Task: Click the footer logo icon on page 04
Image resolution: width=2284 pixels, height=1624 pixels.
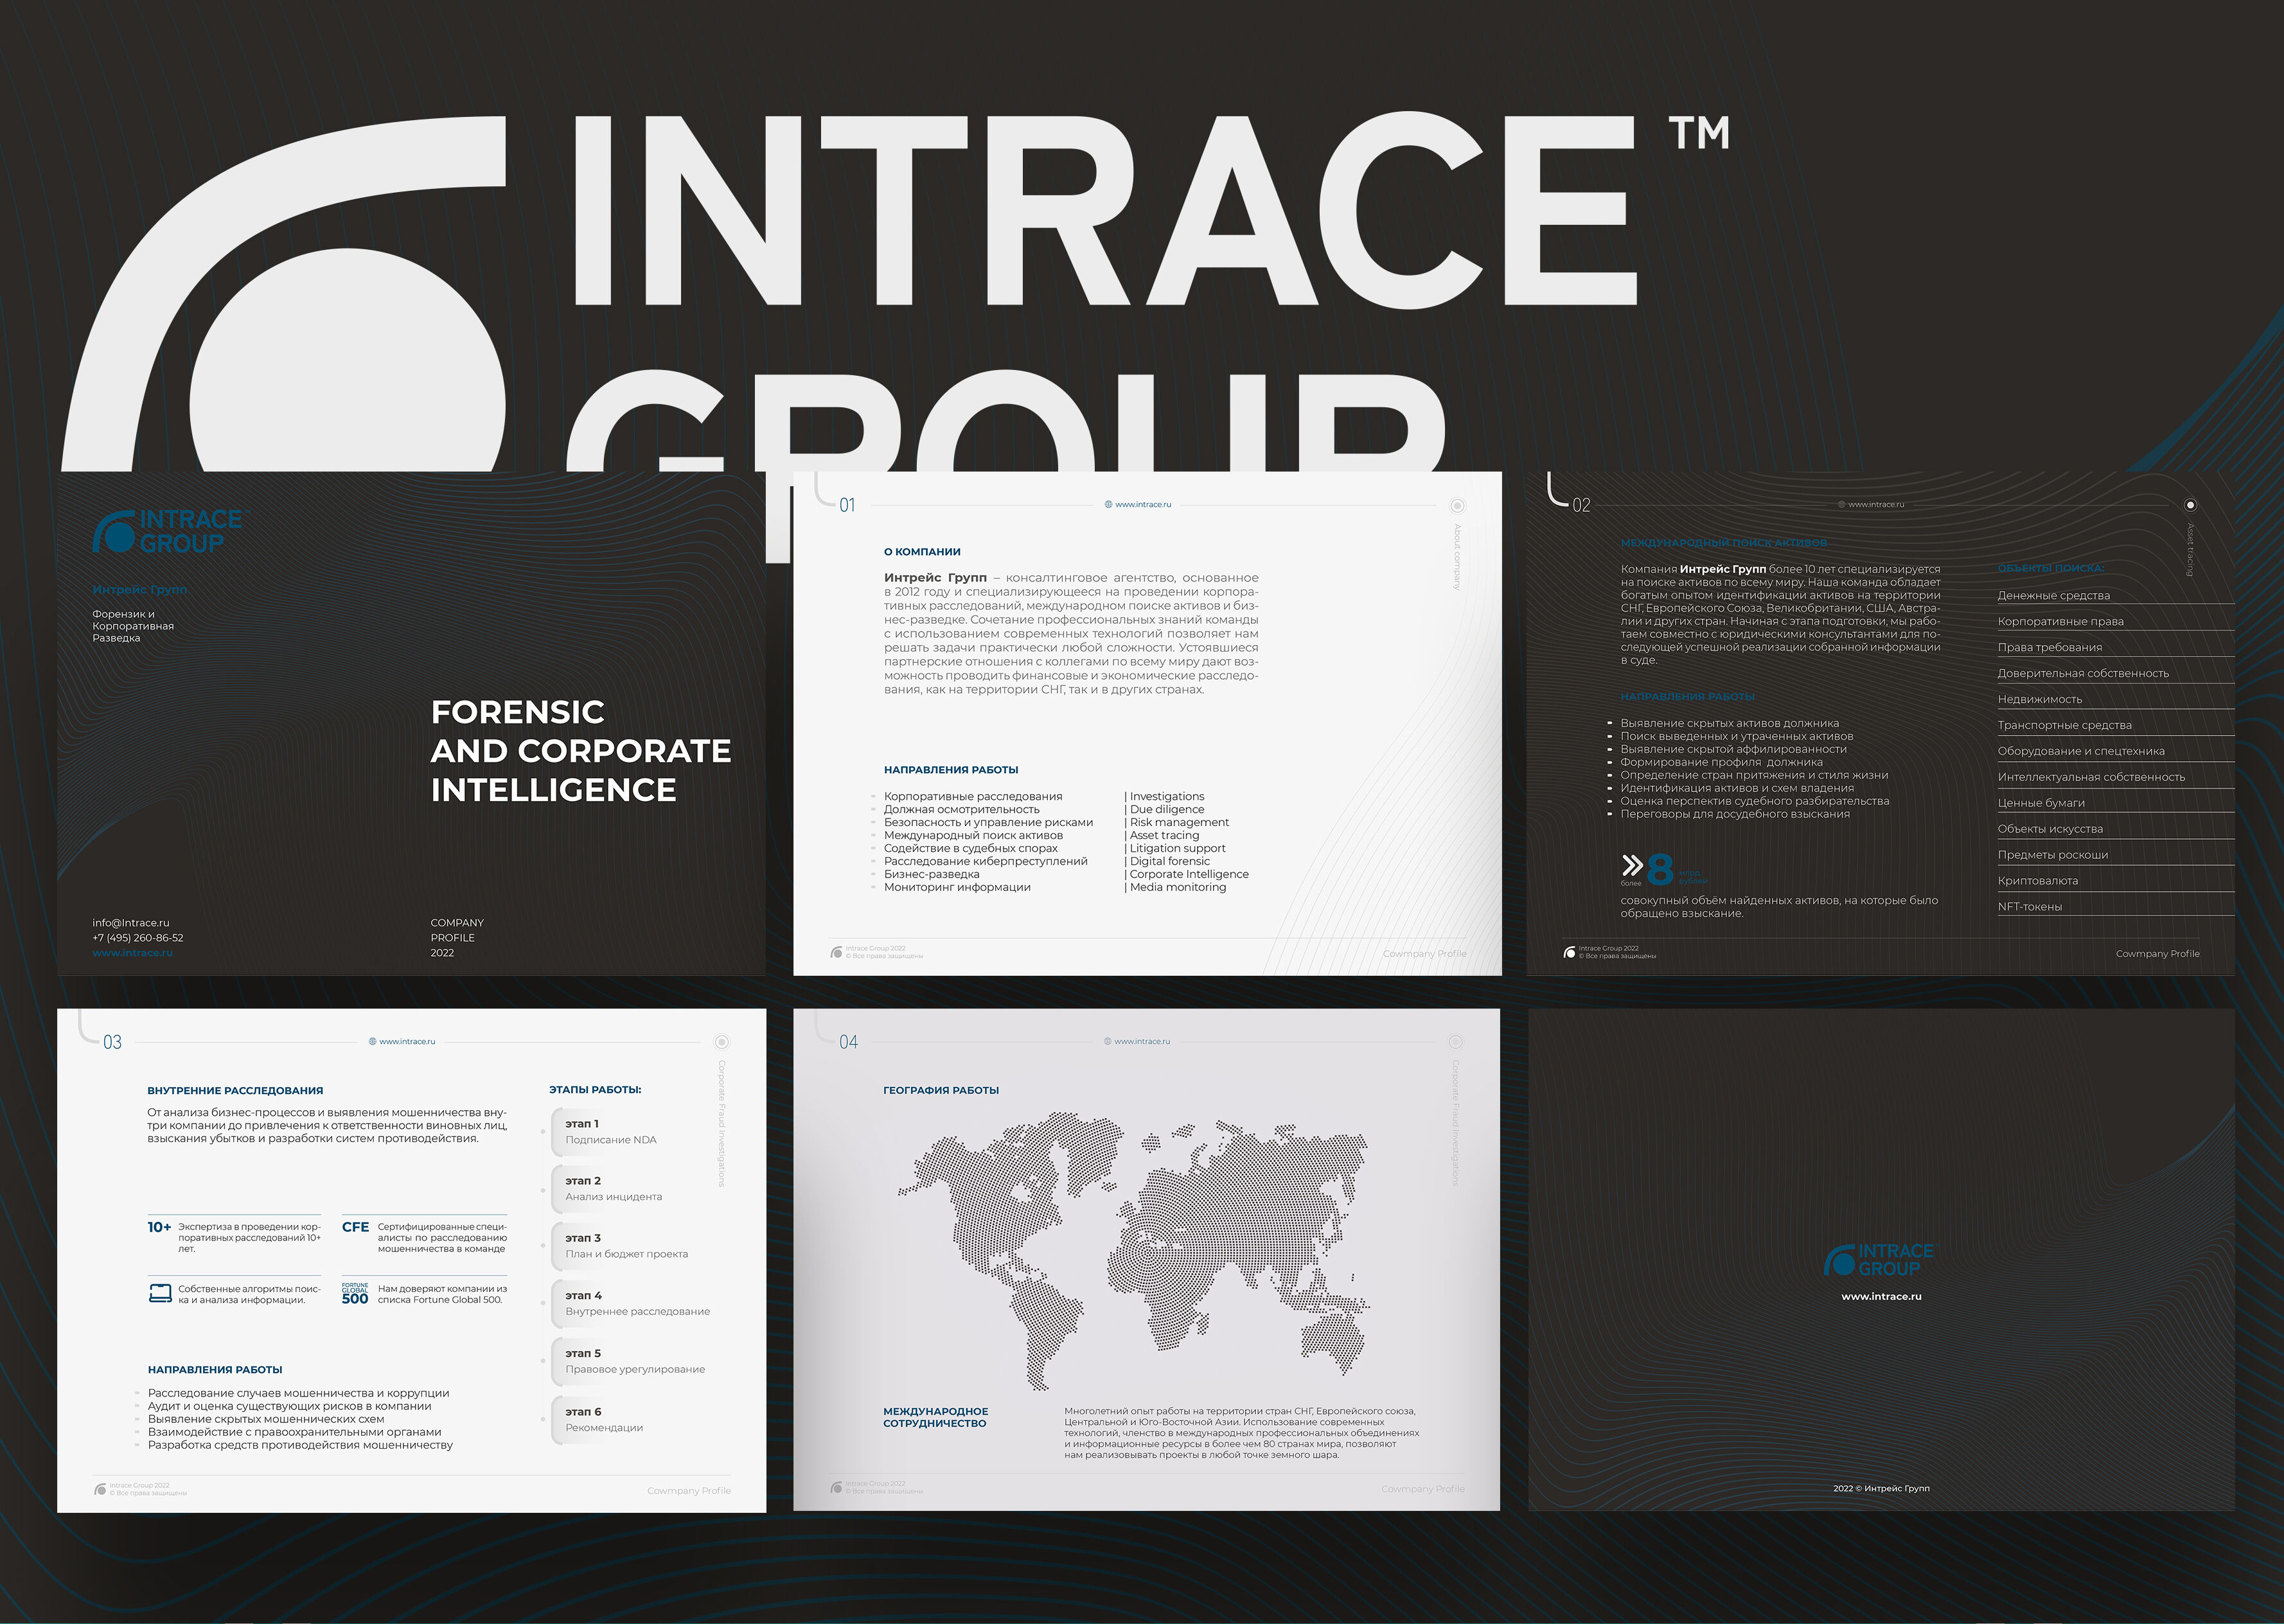Action: (x=836, y=1488)
